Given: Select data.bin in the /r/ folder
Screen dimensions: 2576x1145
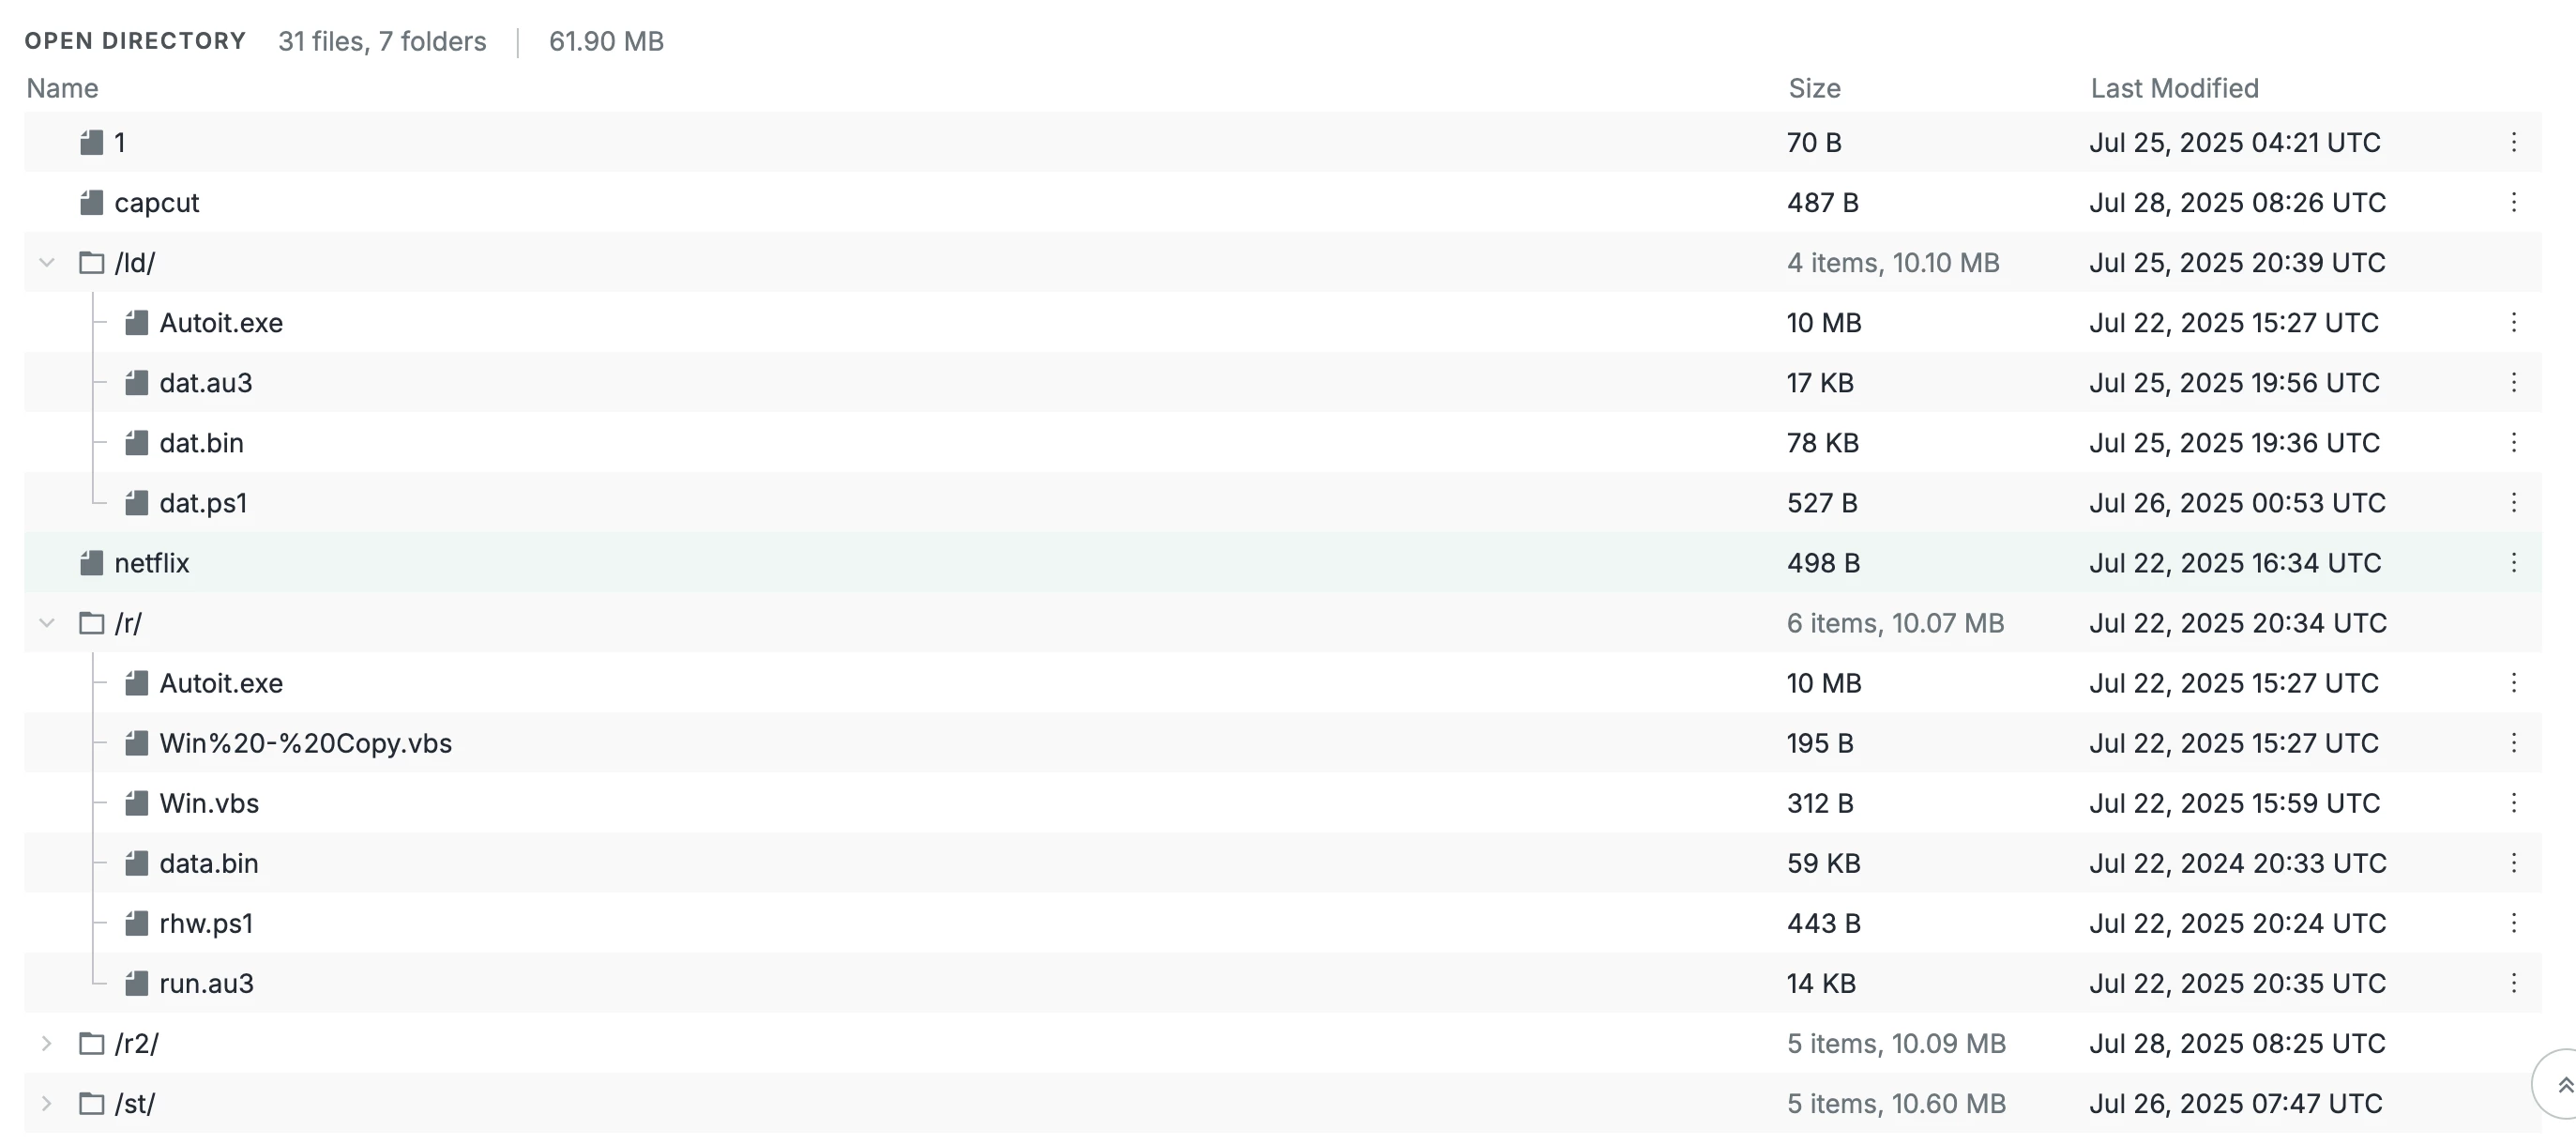Looking at the screenshot, I should coord(208,863).
